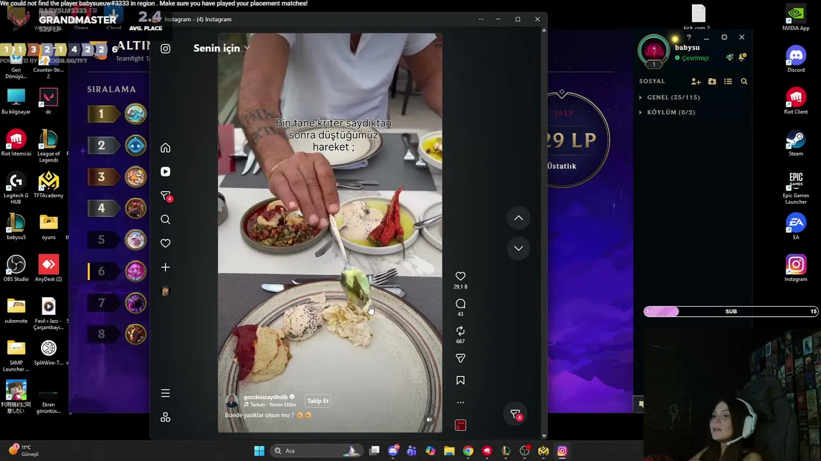Click Instagram logo in sidebar
Viewport: 821px width, 461px height.
click(165, 49)
